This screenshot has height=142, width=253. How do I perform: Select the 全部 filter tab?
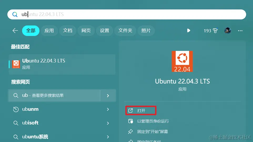31,31
